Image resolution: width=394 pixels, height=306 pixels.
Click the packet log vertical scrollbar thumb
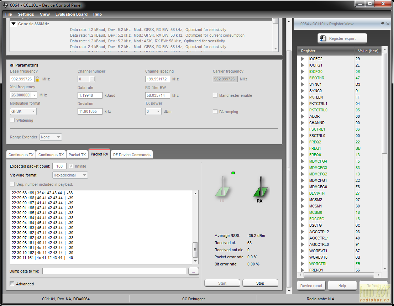(195, 250)
